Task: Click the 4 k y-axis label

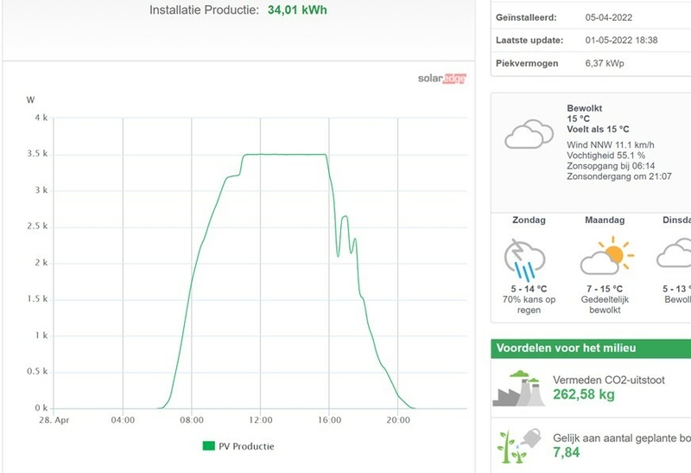Action: click(x=41, y=118)
